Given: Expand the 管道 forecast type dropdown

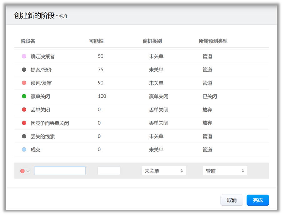Looking at the screenshot, I should [x=225, y=171].
